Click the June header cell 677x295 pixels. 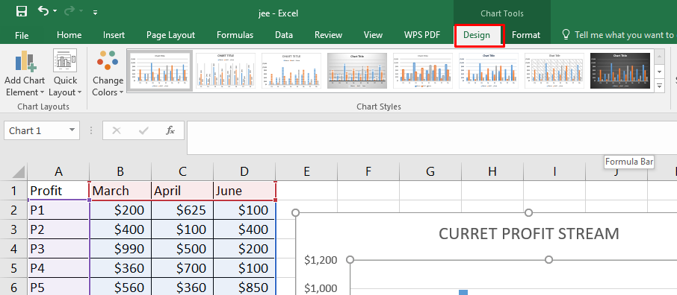tap(244, 191)
